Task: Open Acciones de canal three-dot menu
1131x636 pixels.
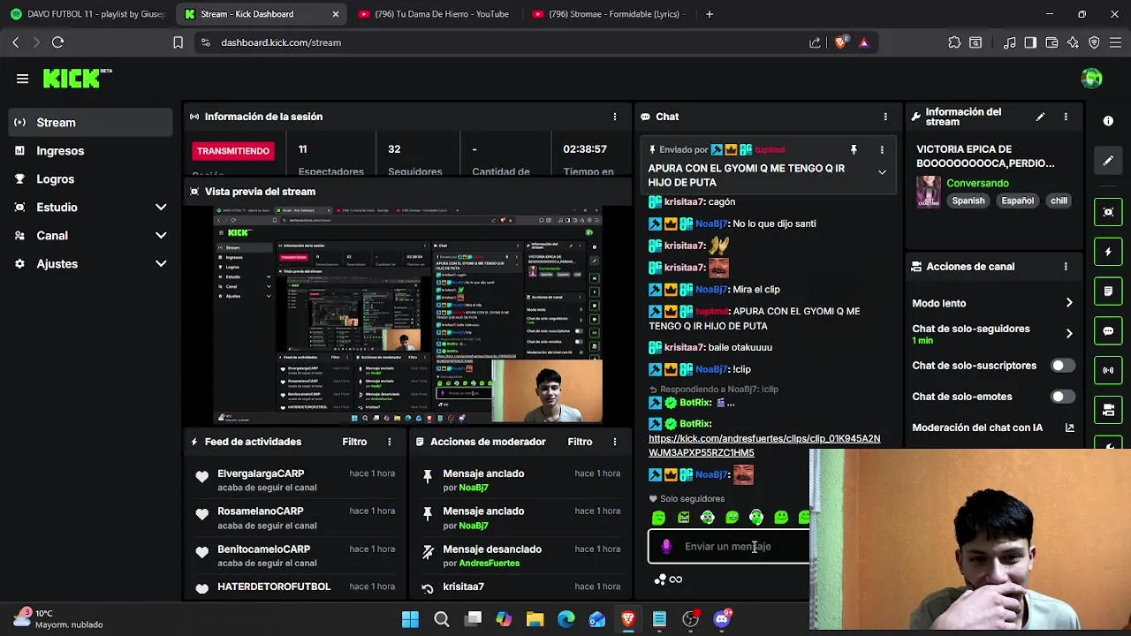Action: [1066, 267]
